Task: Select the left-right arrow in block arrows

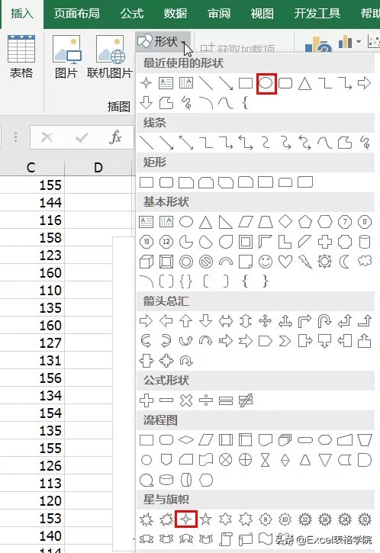Action: tap(225, 321)
